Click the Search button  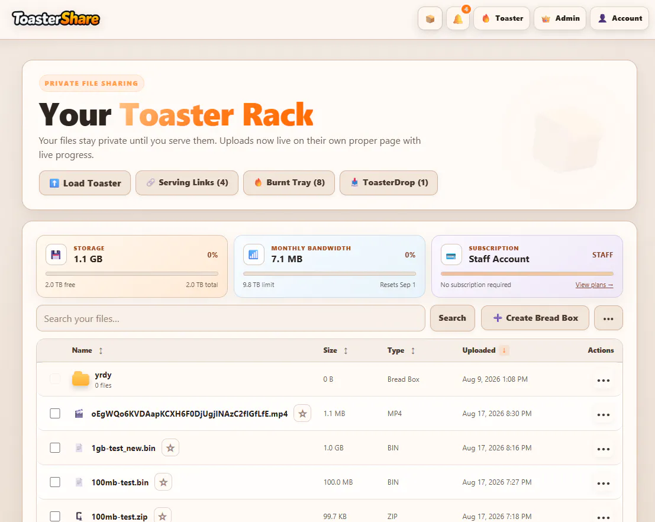[453, 318]
